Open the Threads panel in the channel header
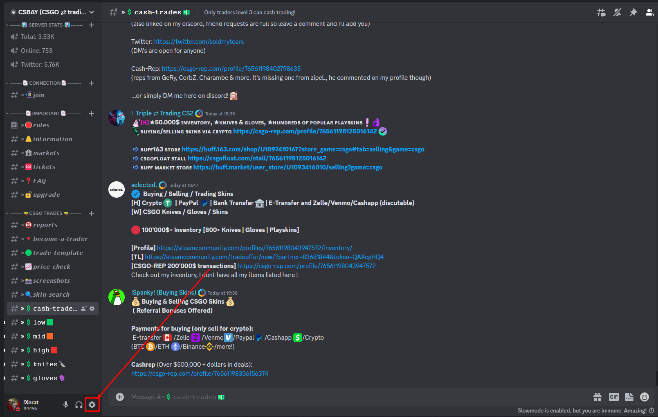This screenshot has width=658, height=417. (x=601, y=12)
